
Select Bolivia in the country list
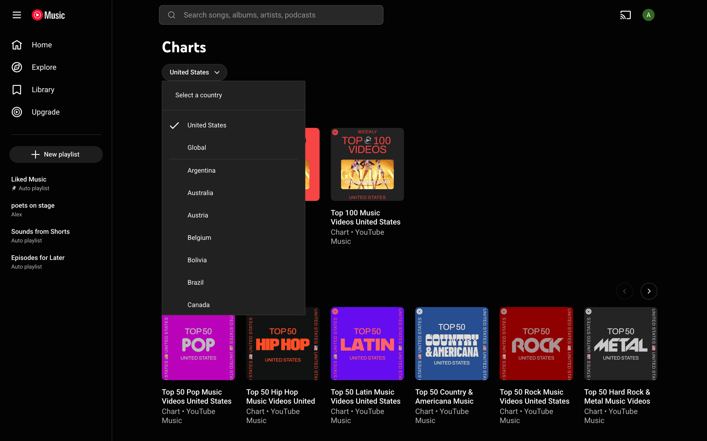[x=233, y=260]
